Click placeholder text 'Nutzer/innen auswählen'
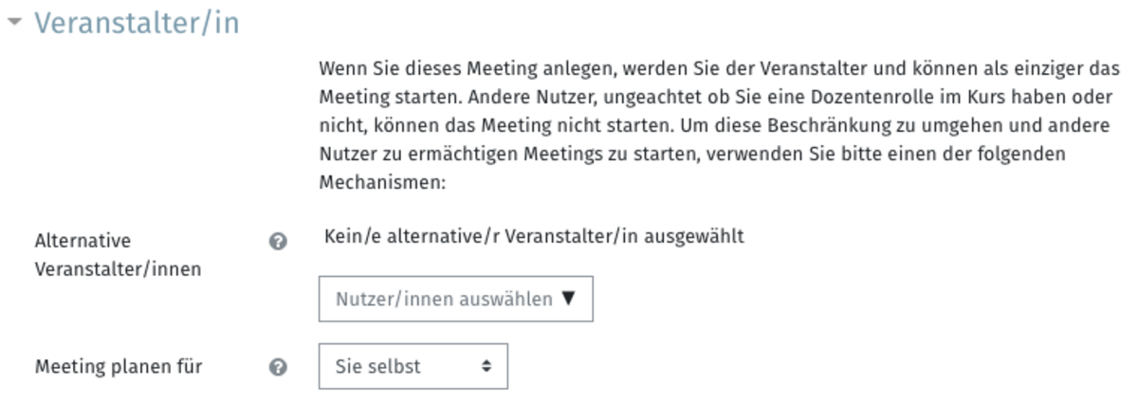1138x403 pixels. point(444,299)
